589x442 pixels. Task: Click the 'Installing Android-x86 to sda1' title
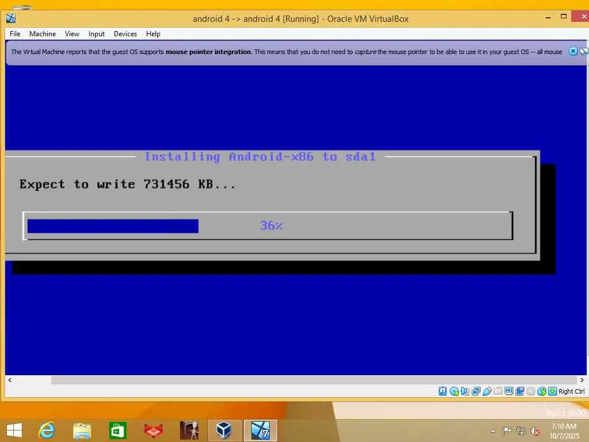coord(260,157)
